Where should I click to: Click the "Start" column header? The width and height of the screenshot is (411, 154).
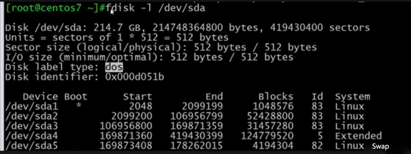[x=137, y=97]
